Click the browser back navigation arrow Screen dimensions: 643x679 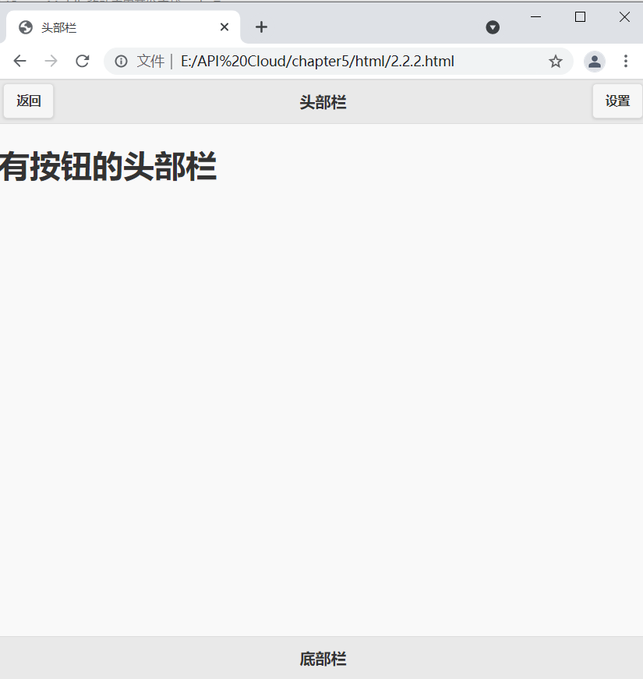point(19,61)
